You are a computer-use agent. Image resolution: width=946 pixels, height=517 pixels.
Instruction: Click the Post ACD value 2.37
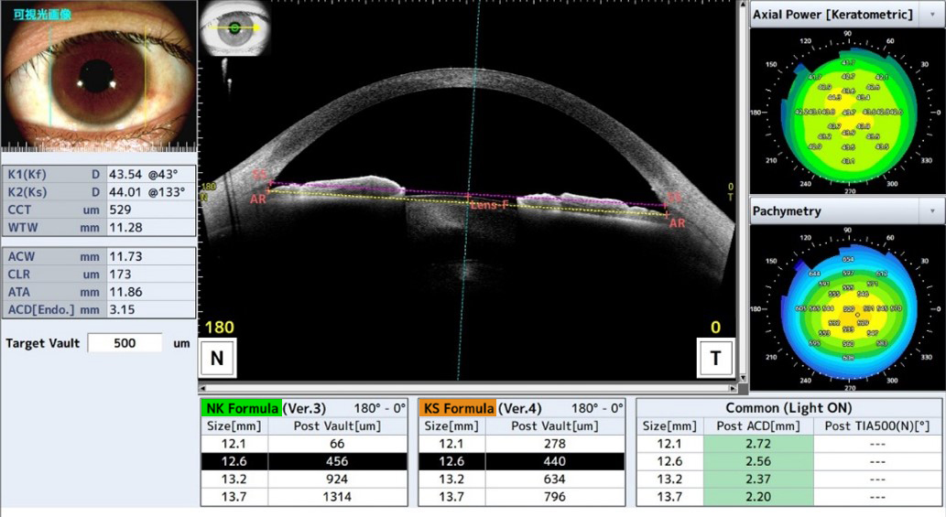click(758, 479)
